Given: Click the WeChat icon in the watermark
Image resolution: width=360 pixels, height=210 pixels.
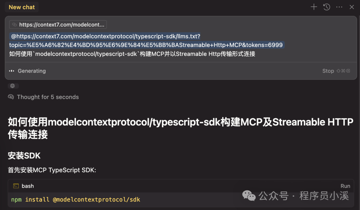Looking at the screenshot, I should (x=249, y=196).
